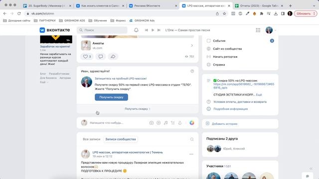The width and height of the screenshot is (319, 179).
Task: Open the Форекс bookmarks folder
Action: (x=118, y=20)
